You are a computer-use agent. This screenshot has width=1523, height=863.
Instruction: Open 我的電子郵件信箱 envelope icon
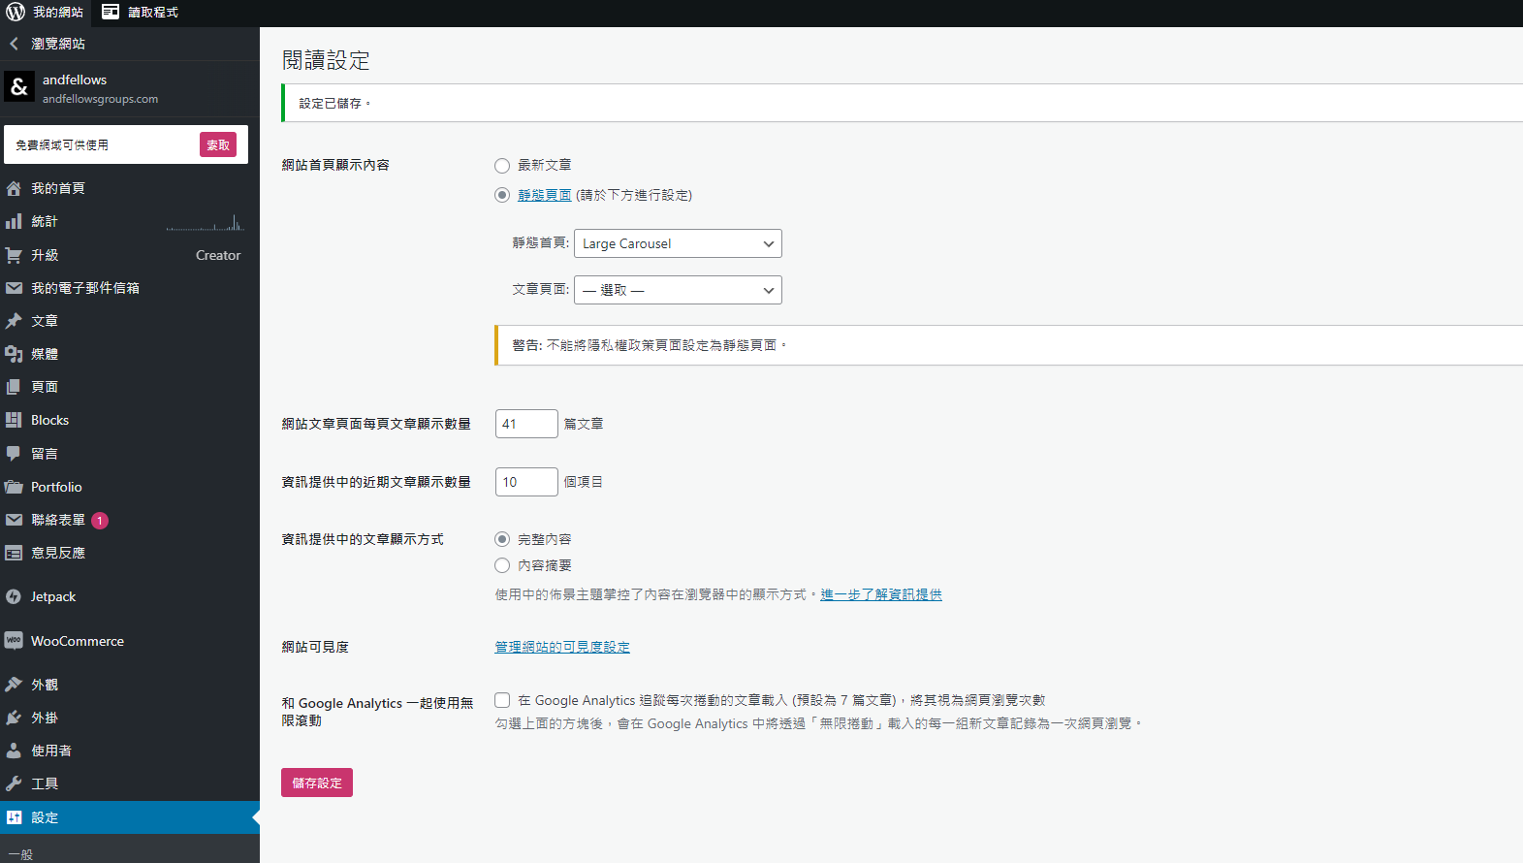click(14, 288)
